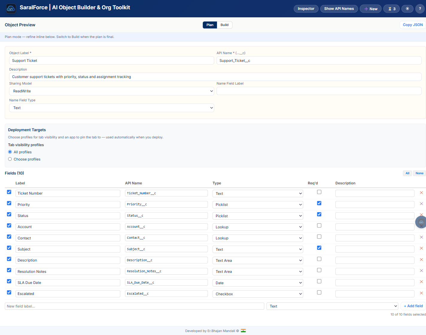Select the Choose profiles radio option
Image resolution: width=426 pixels, height=335 pixels.
10,159
